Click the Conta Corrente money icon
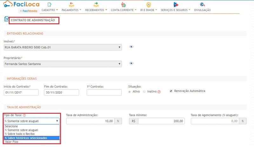 point(123,4)
